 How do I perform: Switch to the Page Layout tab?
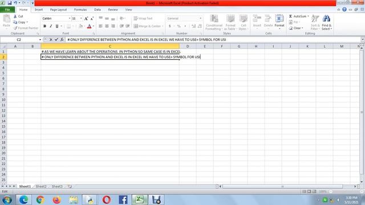[58, 10]
